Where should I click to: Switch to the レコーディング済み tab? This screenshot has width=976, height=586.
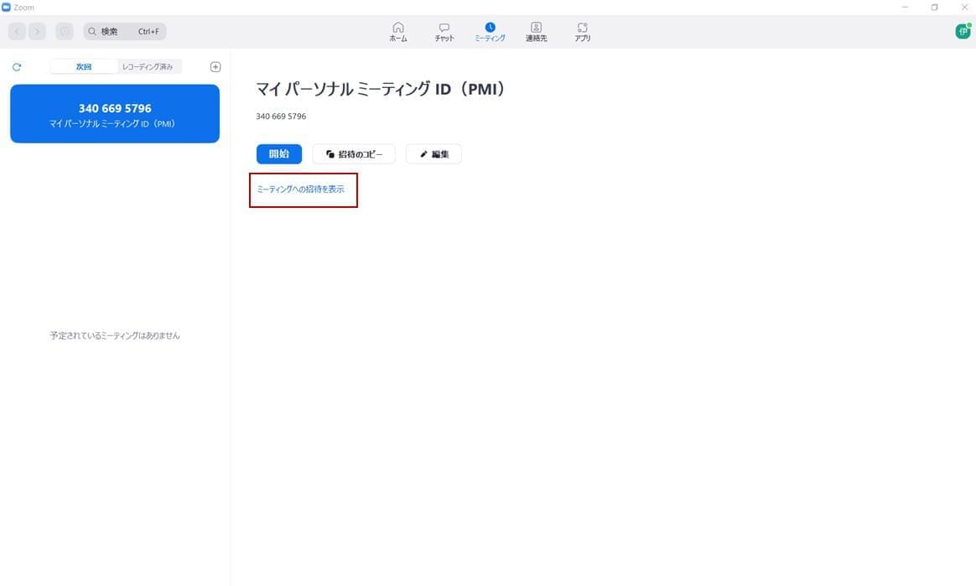coord(148,67)
